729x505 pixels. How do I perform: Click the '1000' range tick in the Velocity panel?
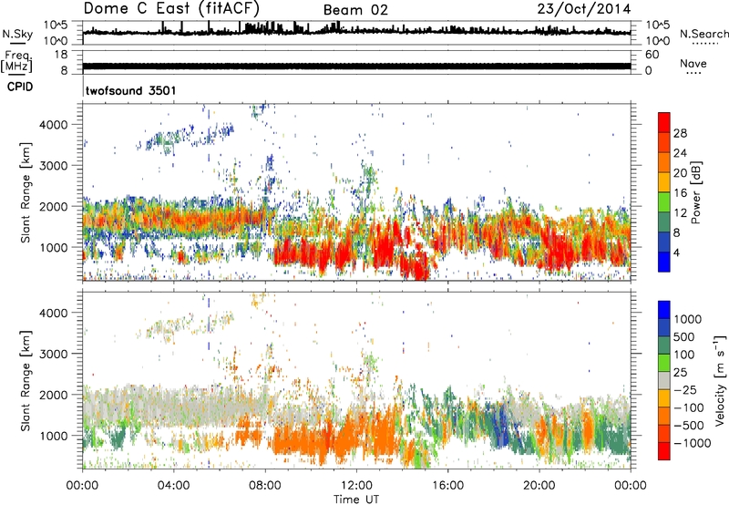pos(54,436)
